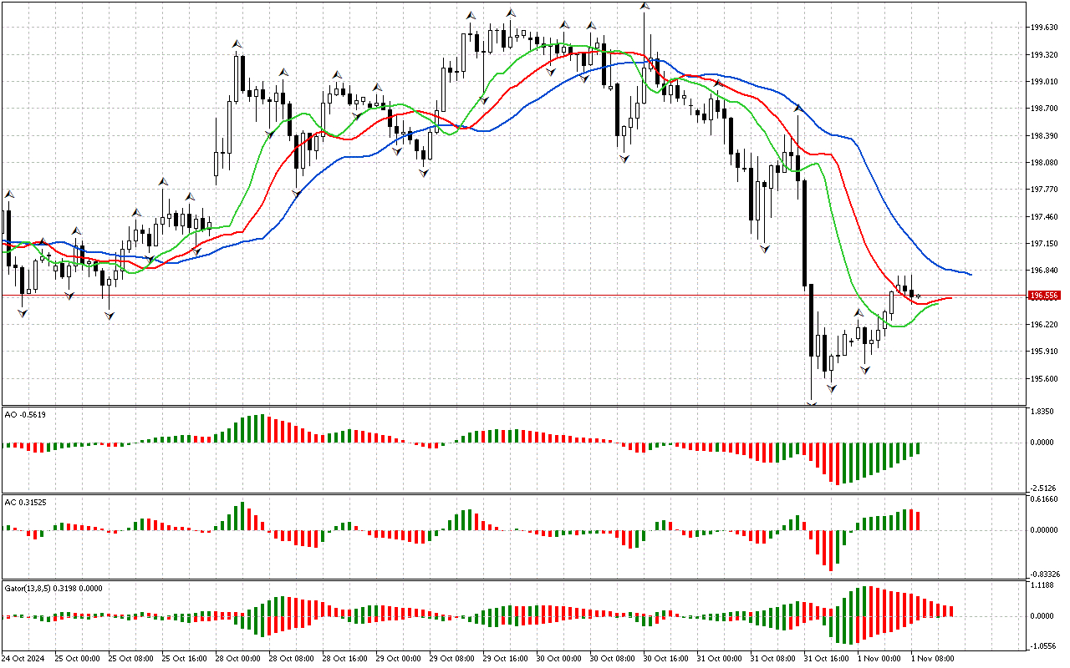Click the 0.0000 zero level on AO scale
This screenshot has height=668, width=1070.
(1043, 443)
